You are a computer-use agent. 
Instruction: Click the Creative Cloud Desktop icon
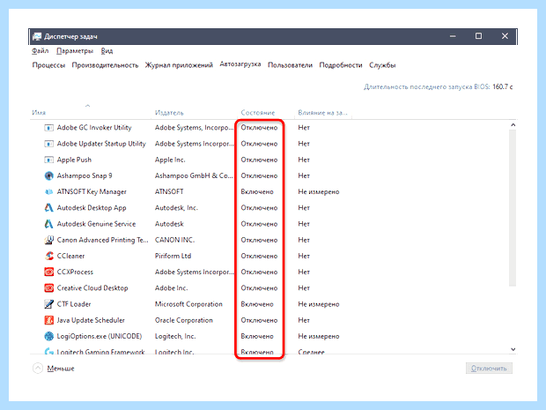click(48, 288)
